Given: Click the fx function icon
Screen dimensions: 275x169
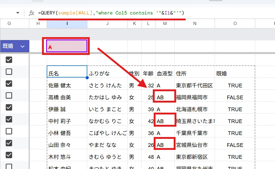Looking at the screenshot, I should click(x=32, y=13).
